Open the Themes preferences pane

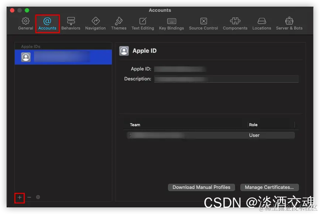[x=118, y=24]
